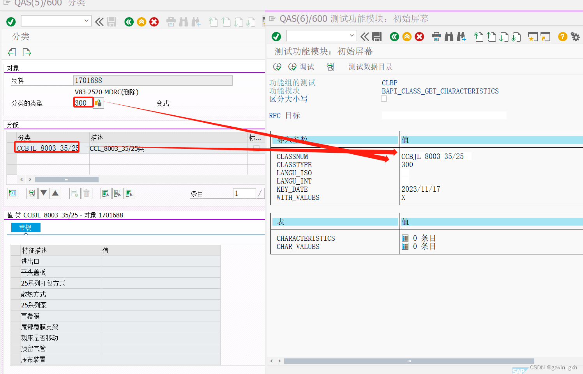Enable the 区分大小写 case-sensitive checkbox
The width and height of the screenshot is (583, 374).
383,99
